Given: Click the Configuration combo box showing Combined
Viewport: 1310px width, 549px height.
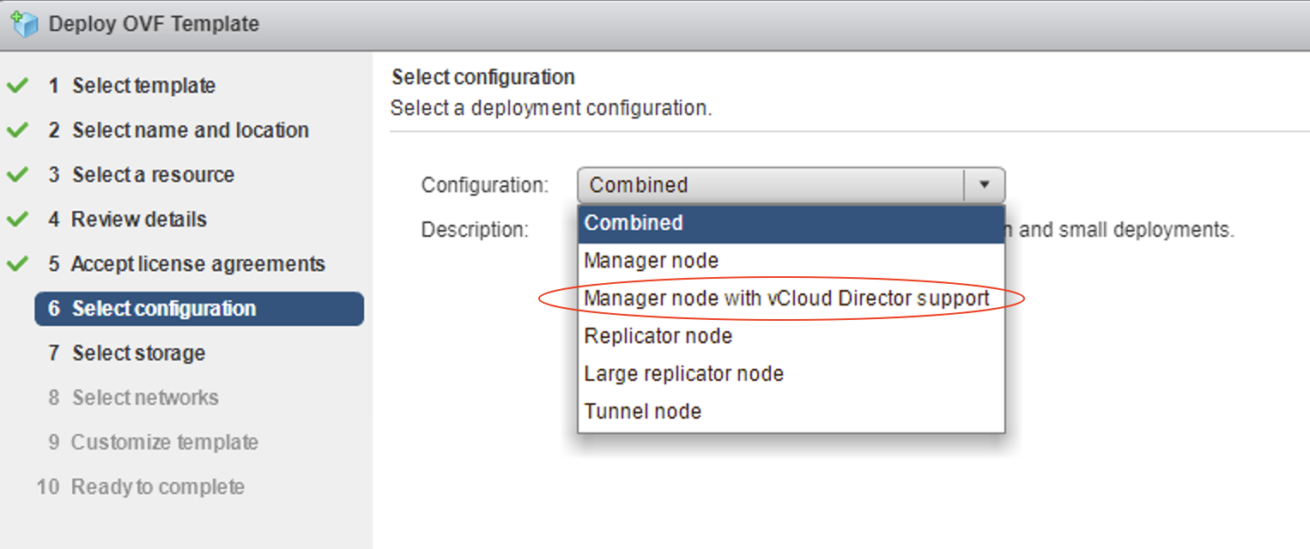Looking at the screenshot, I should [771, 185].
